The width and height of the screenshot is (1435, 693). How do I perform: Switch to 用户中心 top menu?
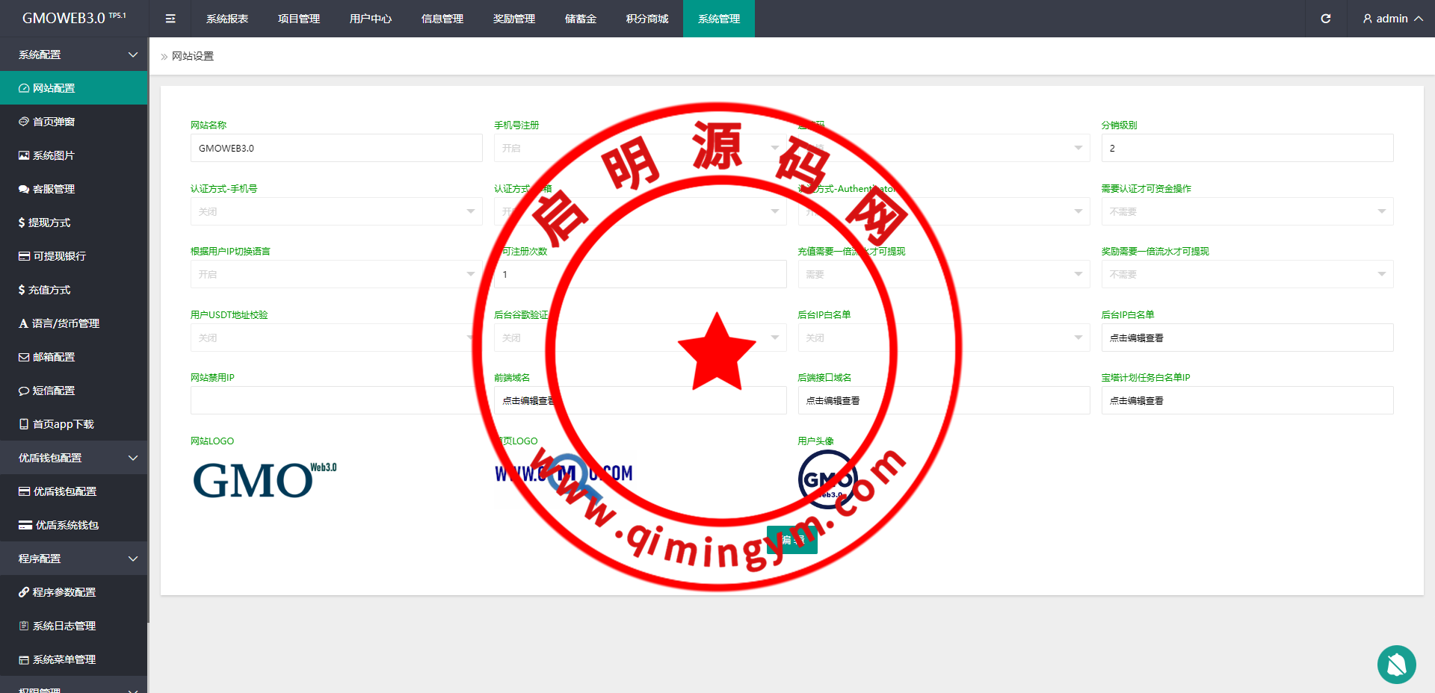[x=370, y=19]
